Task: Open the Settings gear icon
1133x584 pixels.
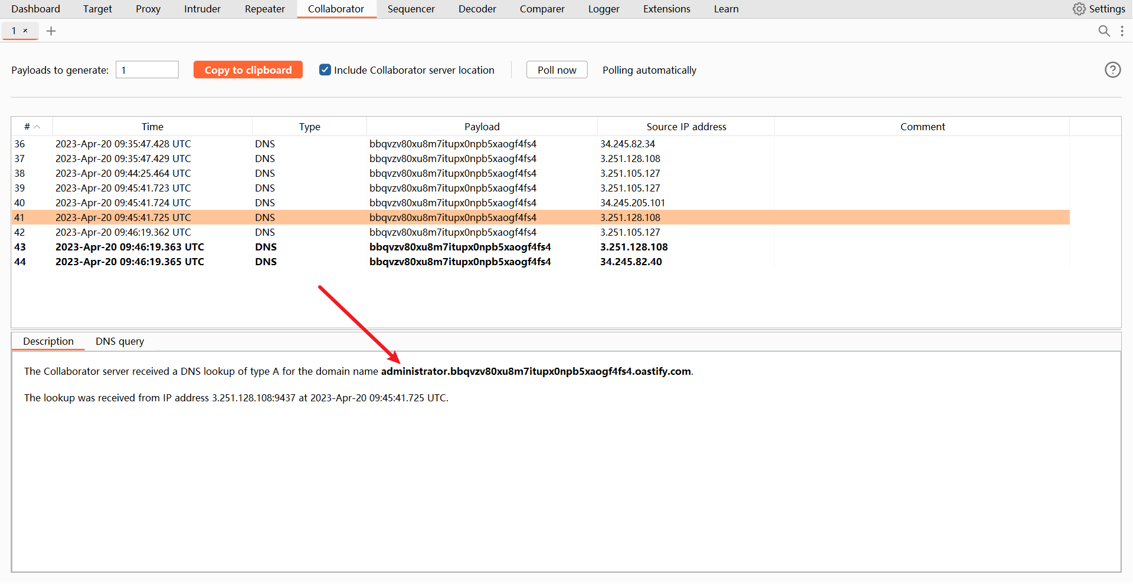Action: point(1079,9)
